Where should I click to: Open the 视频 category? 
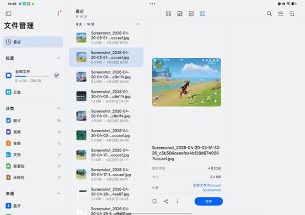pyautogui.click(x=33, y=132)
